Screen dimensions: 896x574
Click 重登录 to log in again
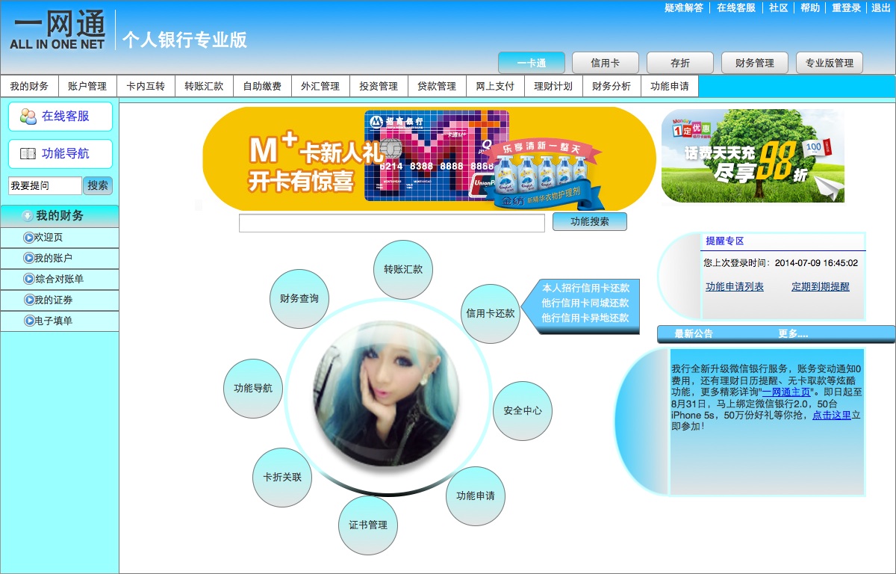point(847,7)
